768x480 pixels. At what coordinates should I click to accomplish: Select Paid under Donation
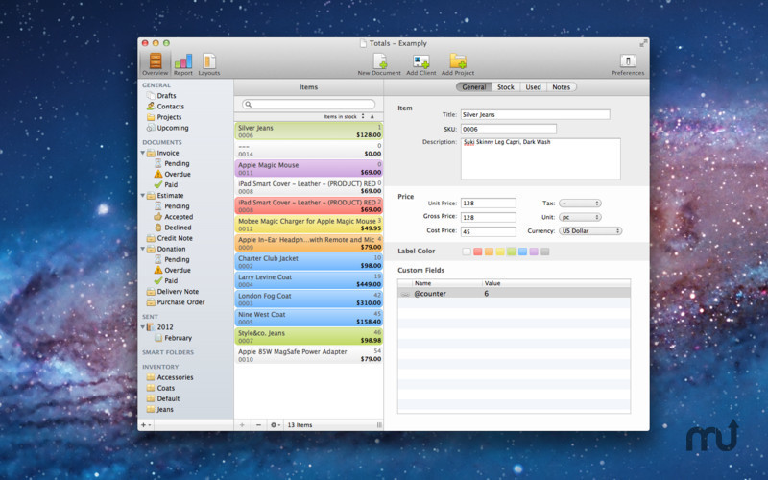[166, 280]
